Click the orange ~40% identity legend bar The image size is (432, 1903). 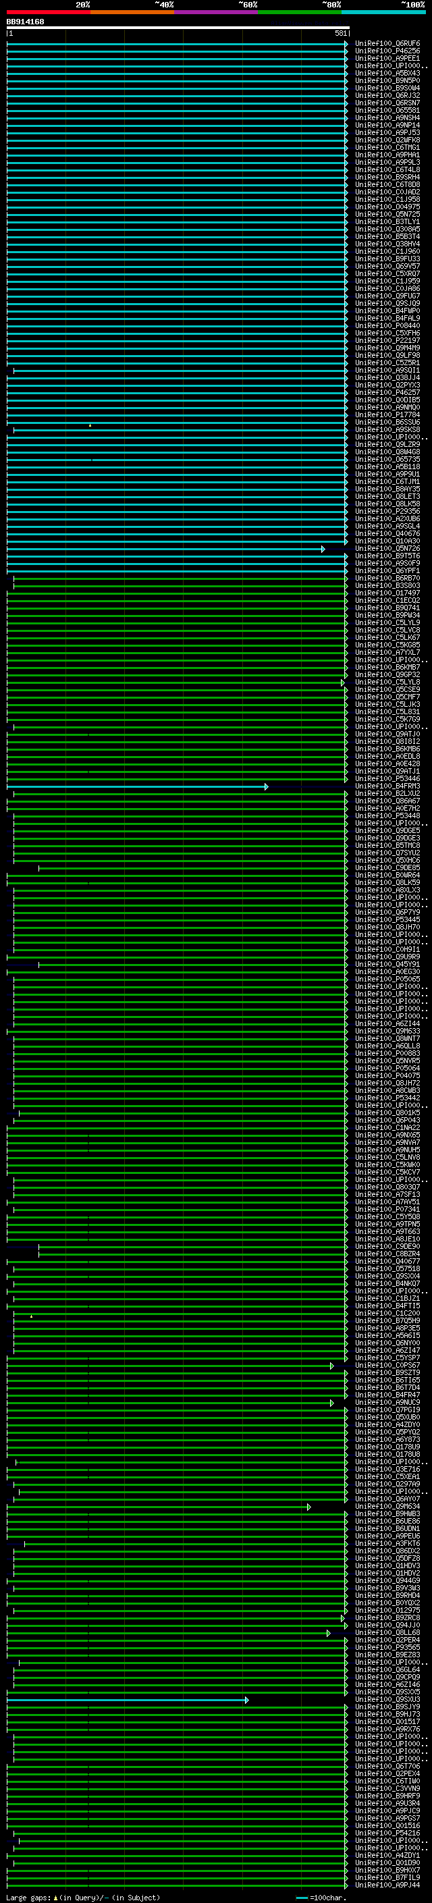click(x=132, y=12)
